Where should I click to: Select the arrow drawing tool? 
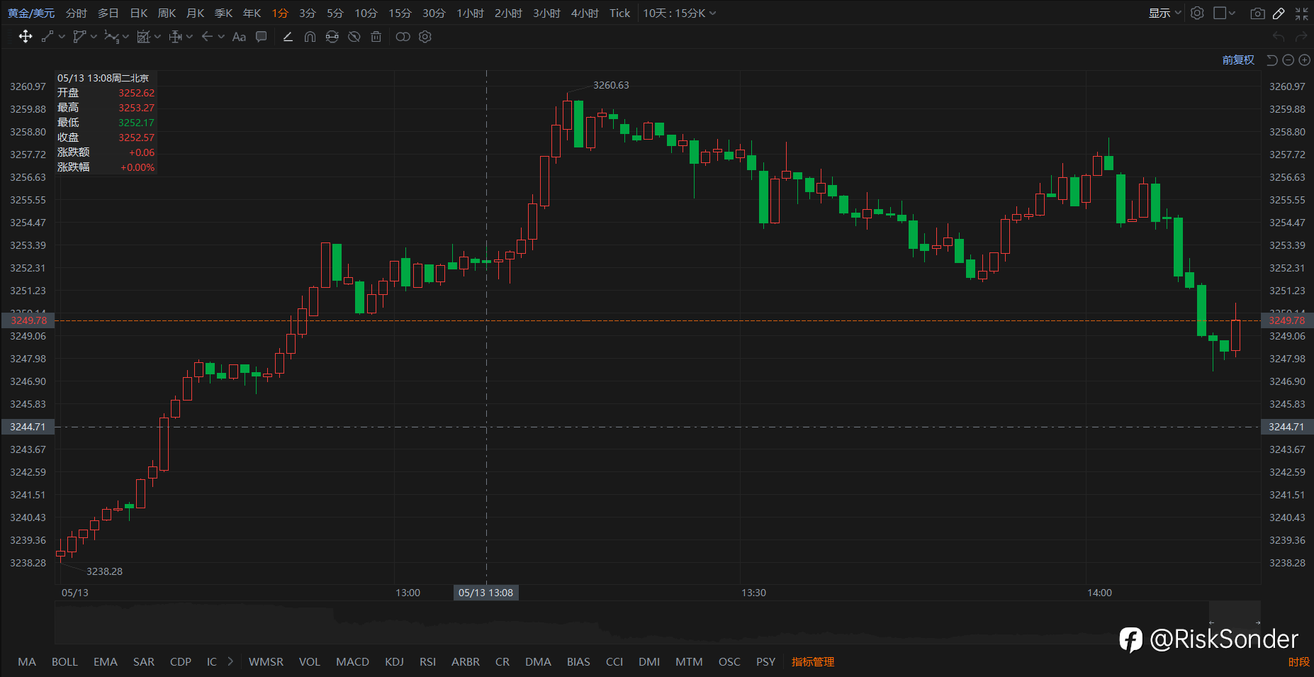(207, 37)
